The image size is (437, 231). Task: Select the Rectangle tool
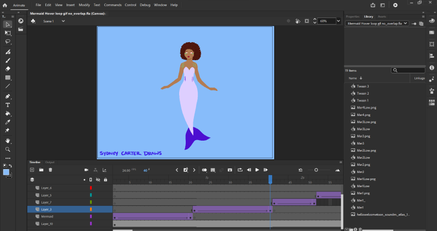[8, 78]
